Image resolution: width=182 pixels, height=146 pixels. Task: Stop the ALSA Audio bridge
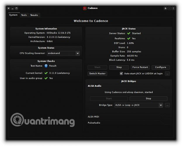(148, 99)
